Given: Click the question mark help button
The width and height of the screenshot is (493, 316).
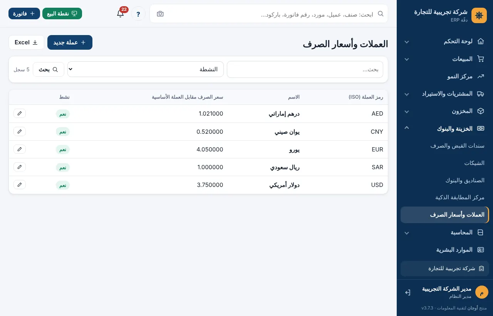Looking at the screenshot, I should pos(138,14).
